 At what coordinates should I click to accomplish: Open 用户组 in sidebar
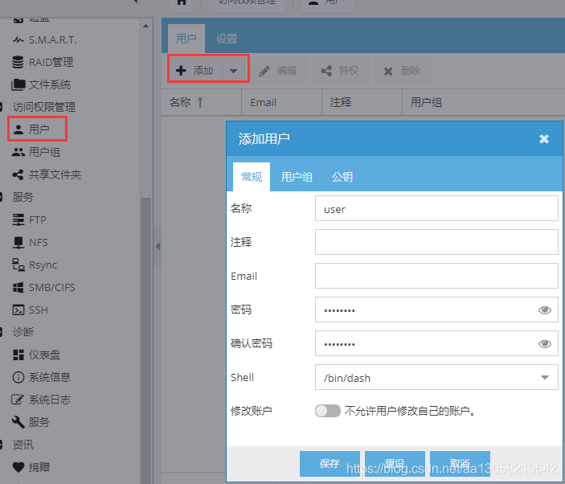[44, 152]
